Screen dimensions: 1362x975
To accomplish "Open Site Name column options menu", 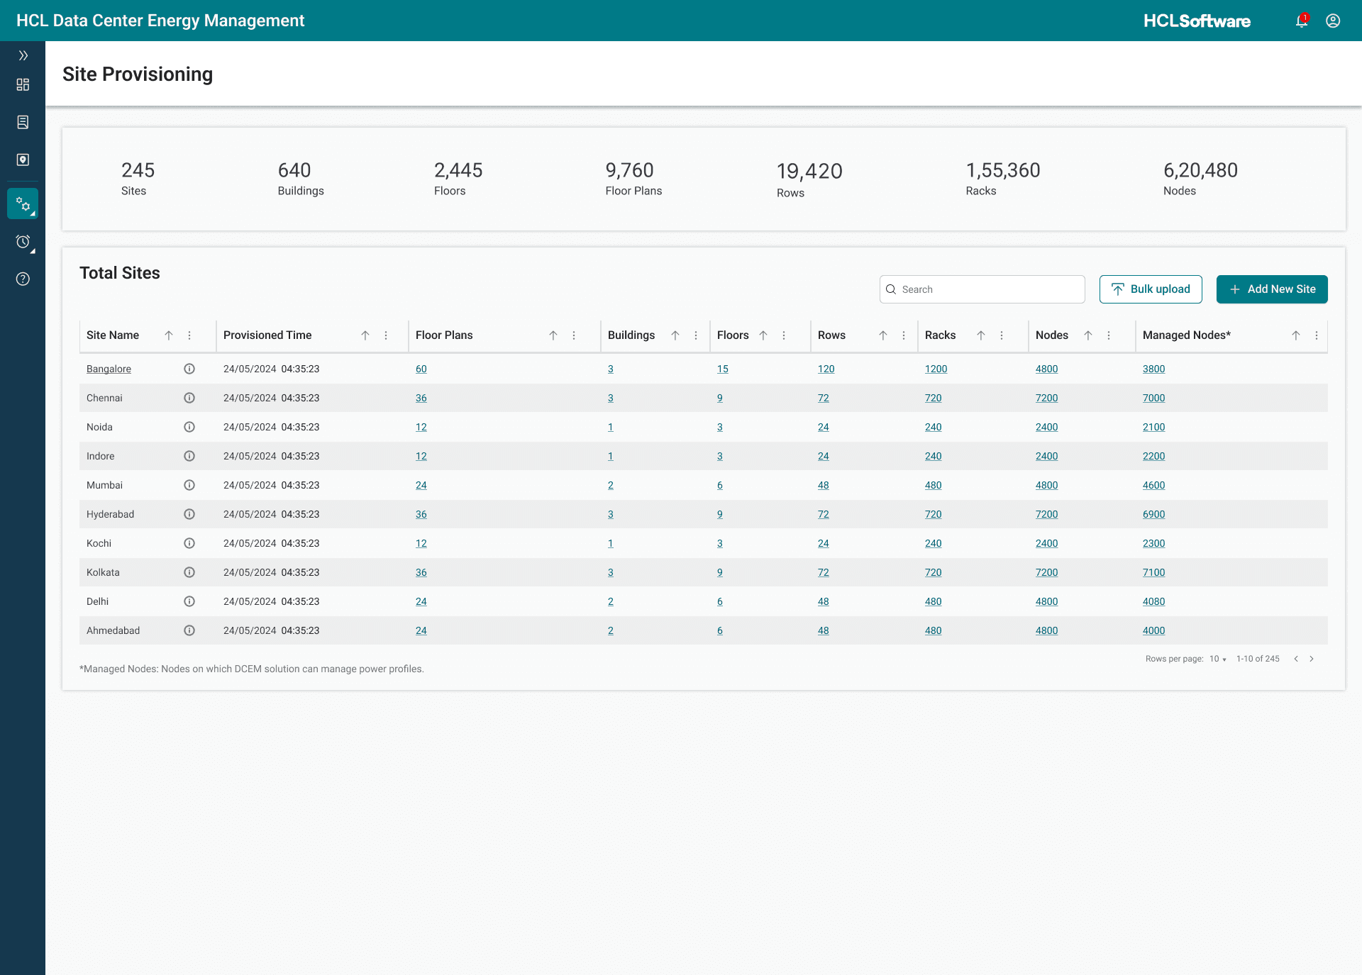I will (x=189, y=335).
